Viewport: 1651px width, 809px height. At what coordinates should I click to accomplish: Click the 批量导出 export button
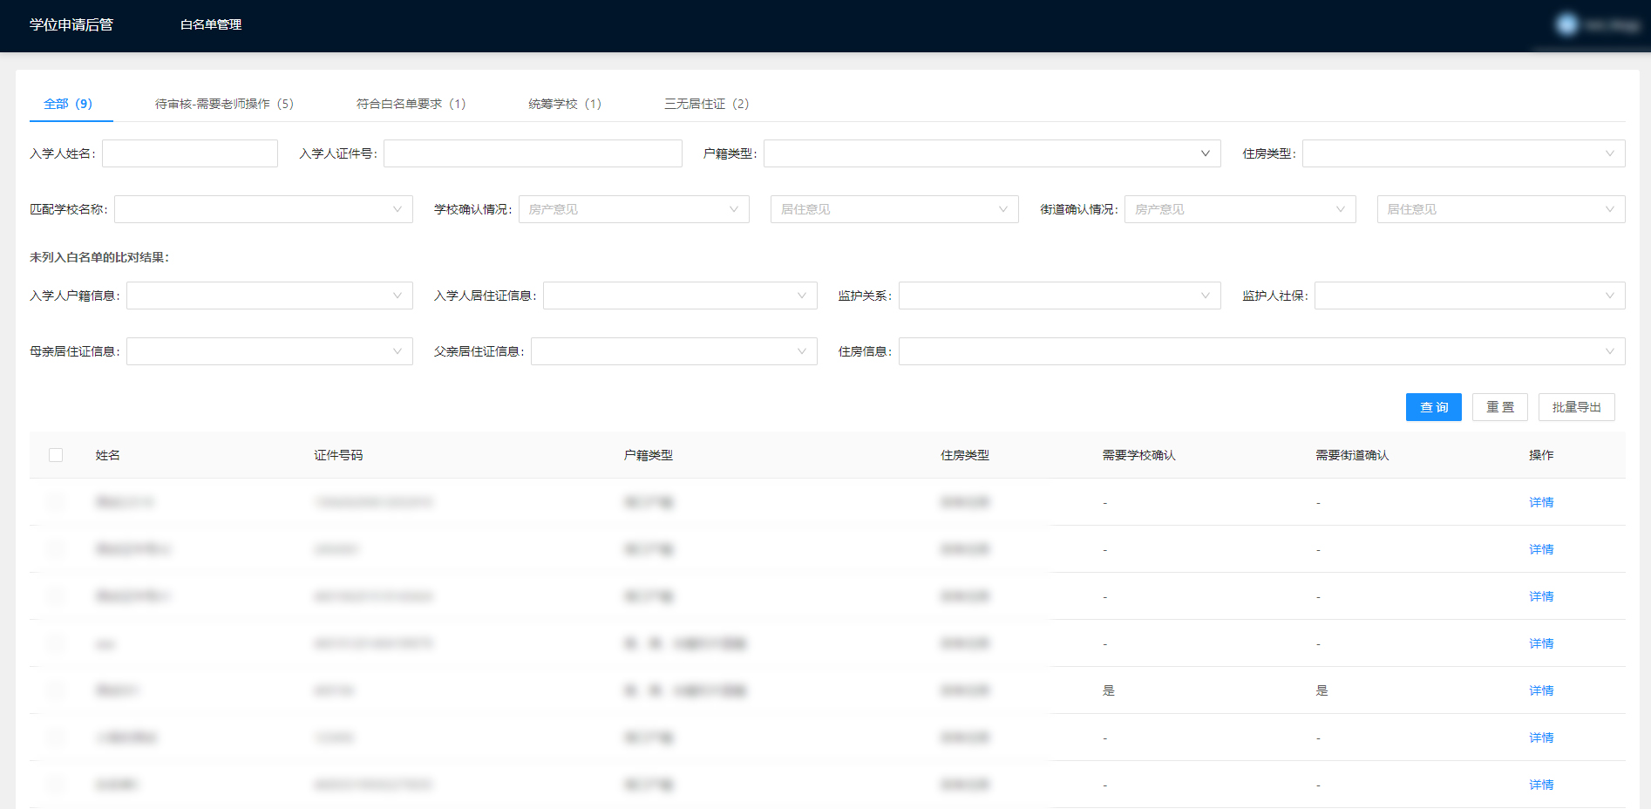pos(1576,407)
